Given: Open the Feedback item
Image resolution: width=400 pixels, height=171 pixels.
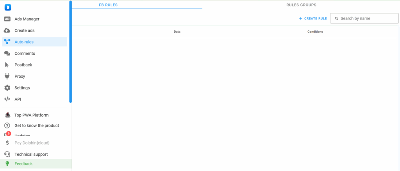Looking at the screenshot, I should (x=36, y=164).
